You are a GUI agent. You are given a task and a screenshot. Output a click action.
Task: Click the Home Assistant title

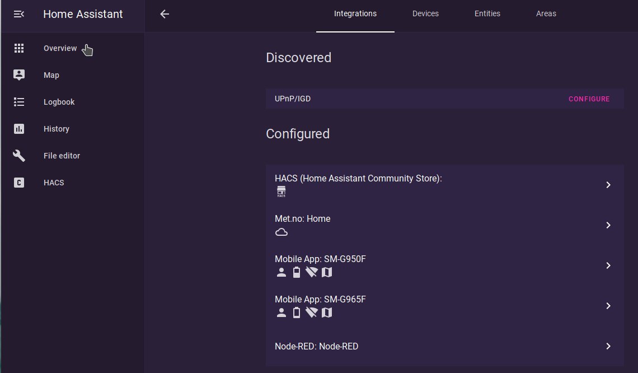83,14
